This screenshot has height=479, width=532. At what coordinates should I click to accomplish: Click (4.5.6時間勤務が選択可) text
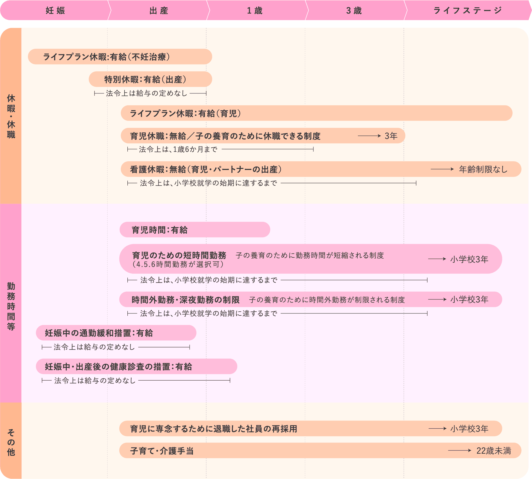pos(178,264)
